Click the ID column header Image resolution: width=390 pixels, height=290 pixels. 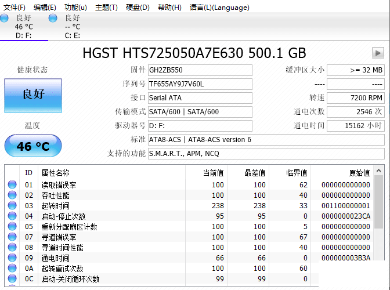28,173
